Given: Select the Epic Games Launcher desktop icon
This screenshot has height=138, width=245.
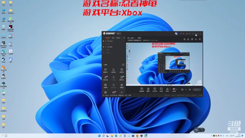Looking at the screenshot, I should (x=3, y=44).
